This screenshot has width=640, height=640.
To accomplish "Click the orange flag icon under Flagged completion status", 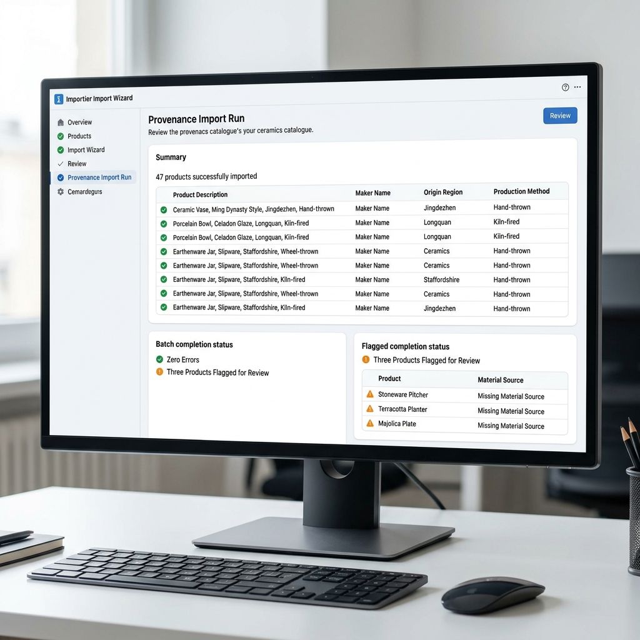I will [x=366, y=359].
